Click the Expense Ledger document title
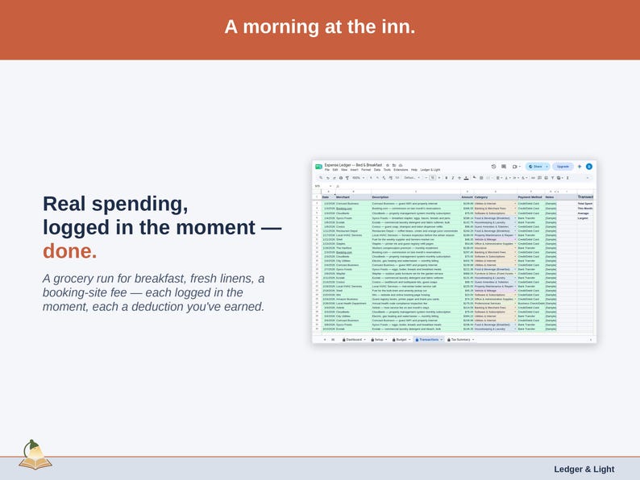The image size is (640, 480). tap(354, 165)
